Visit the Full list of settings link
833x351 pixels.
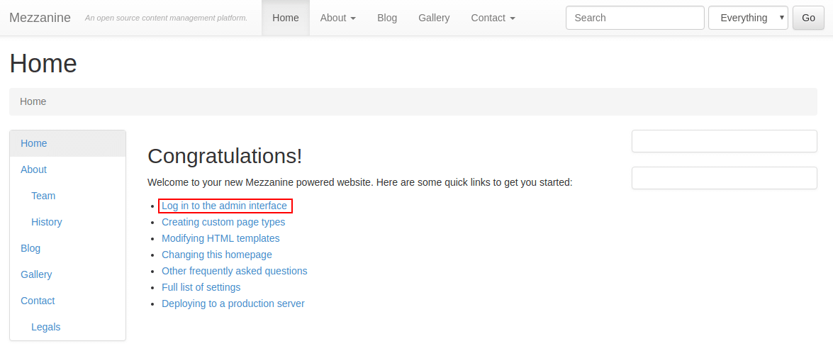201,287
